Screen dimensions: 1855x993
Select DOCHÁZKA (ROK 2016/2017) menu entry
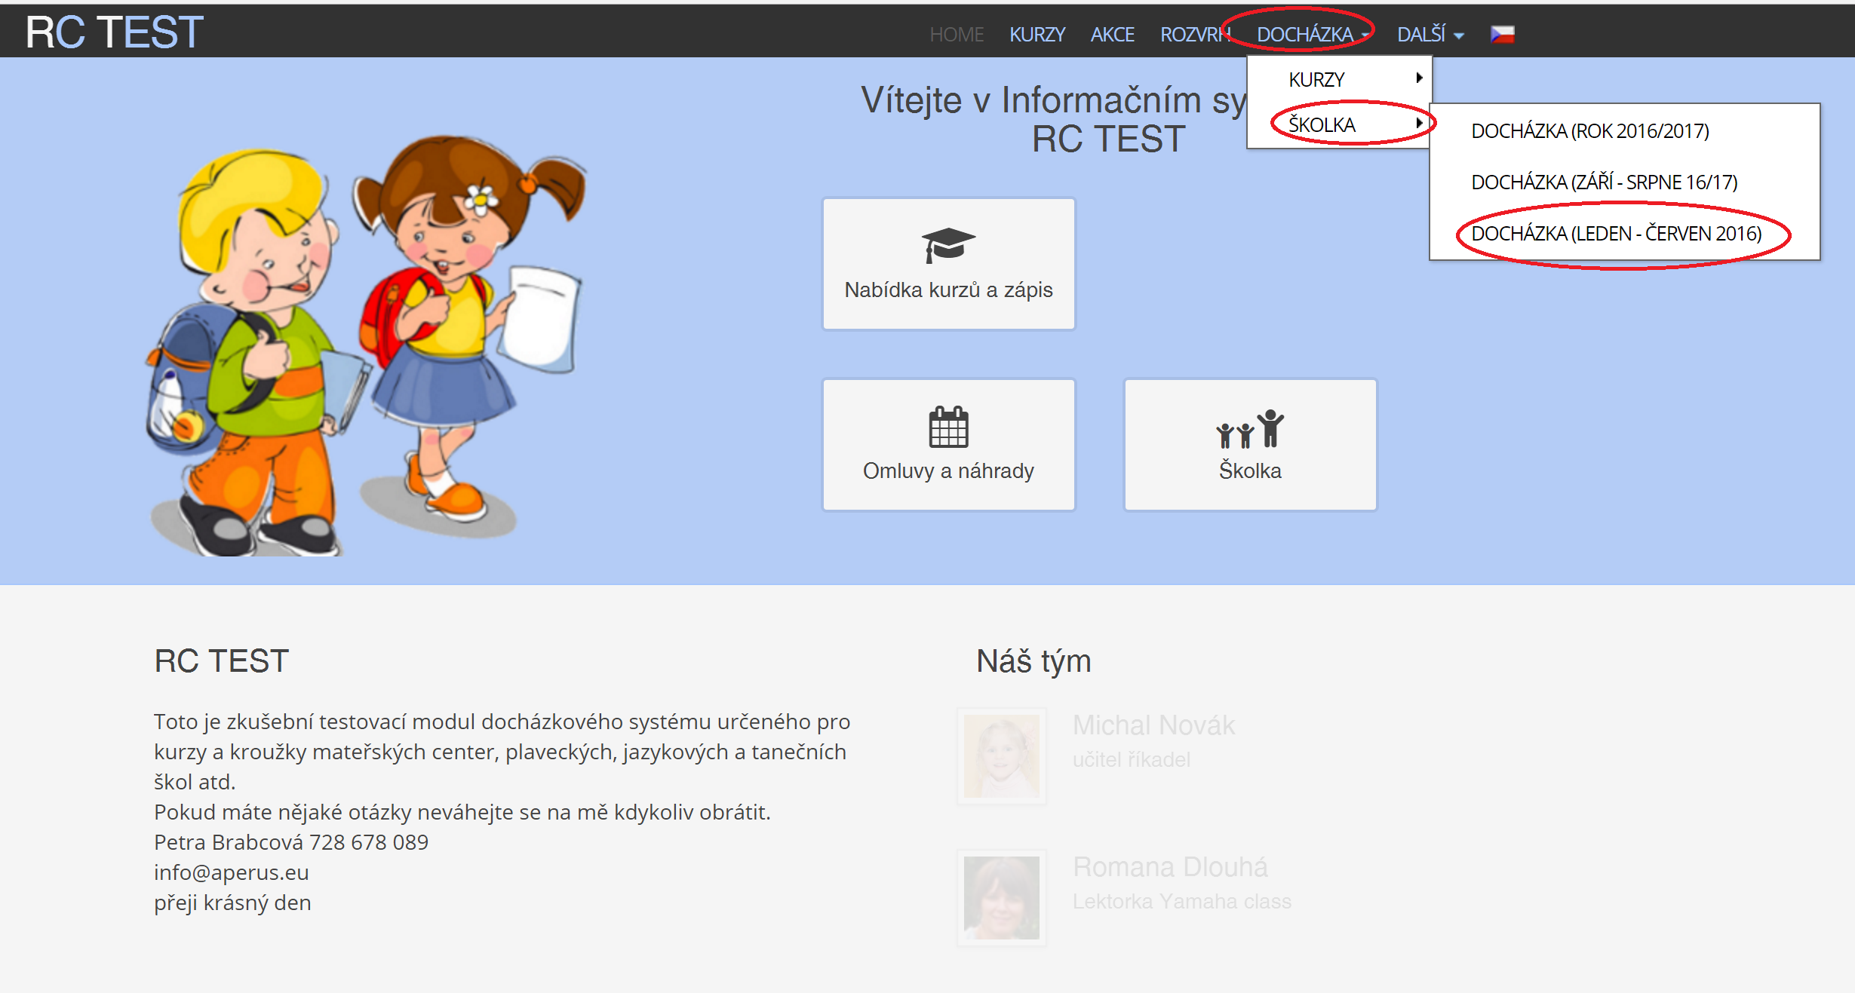1589,131
